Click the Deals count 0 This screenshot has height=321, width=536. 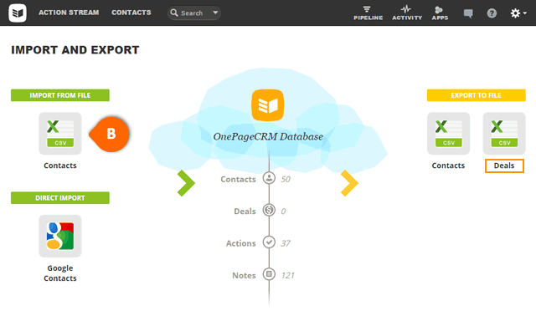tap(283, 211)
